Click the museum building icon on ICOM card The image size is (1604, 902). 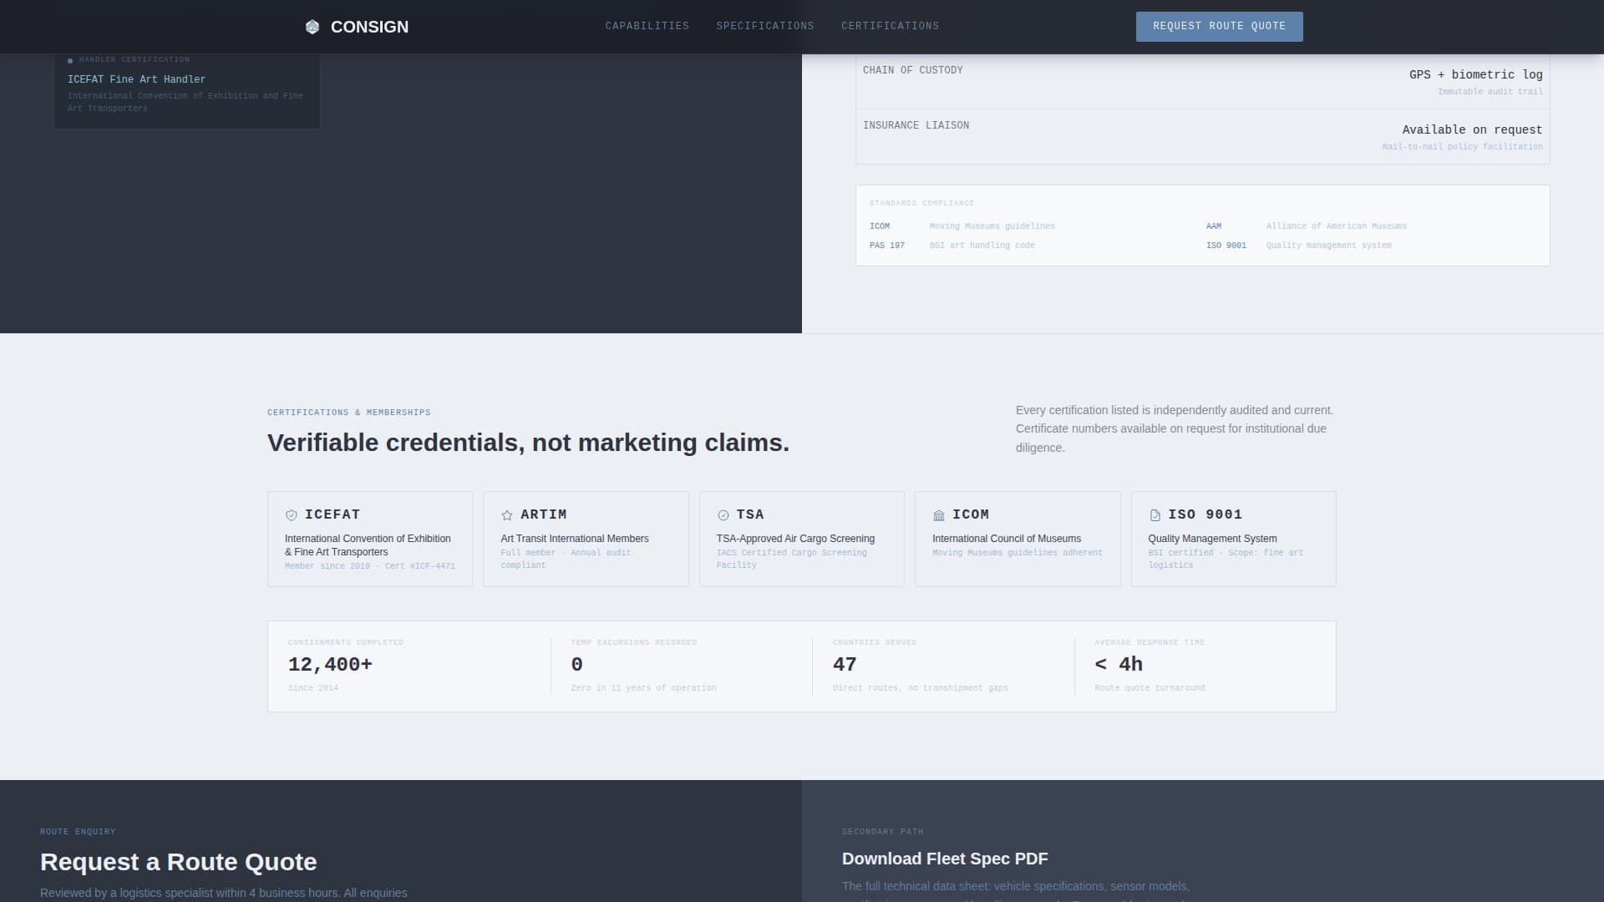pyautogui.click(x=939, y=515)
